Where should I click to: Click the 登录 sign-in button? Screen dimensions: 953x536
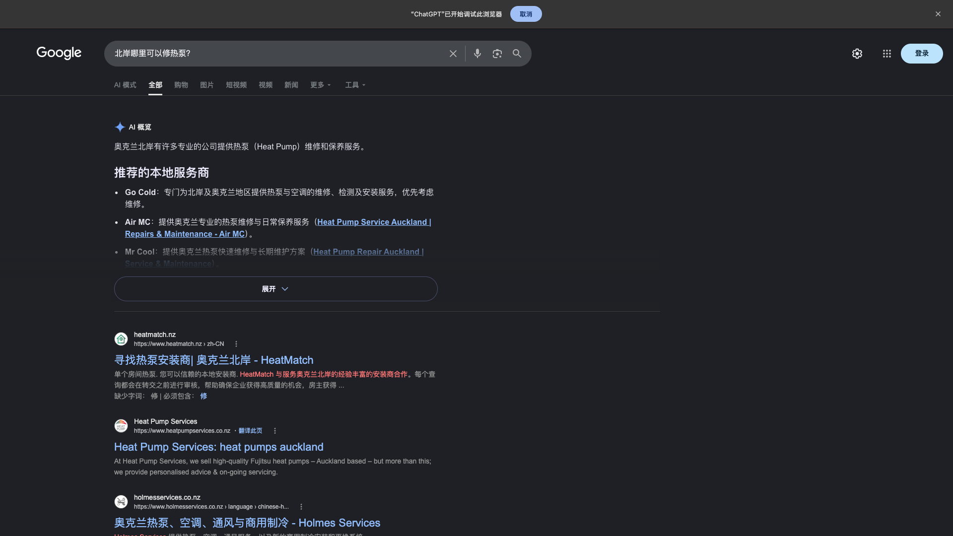point(922,54)
